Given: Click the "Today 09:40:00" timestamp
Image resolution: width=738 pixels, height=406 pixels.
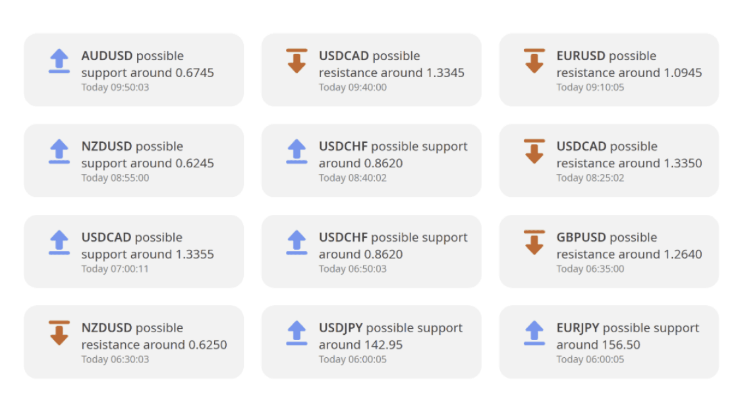Looking at the screenshot, I should click(x=353, y=88).
